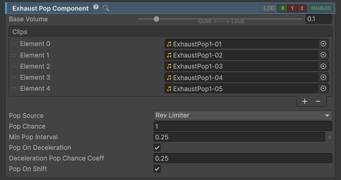Click the audio note icon of ExhaustPop1-04
The image size is (341, 180).
(169, 77)
